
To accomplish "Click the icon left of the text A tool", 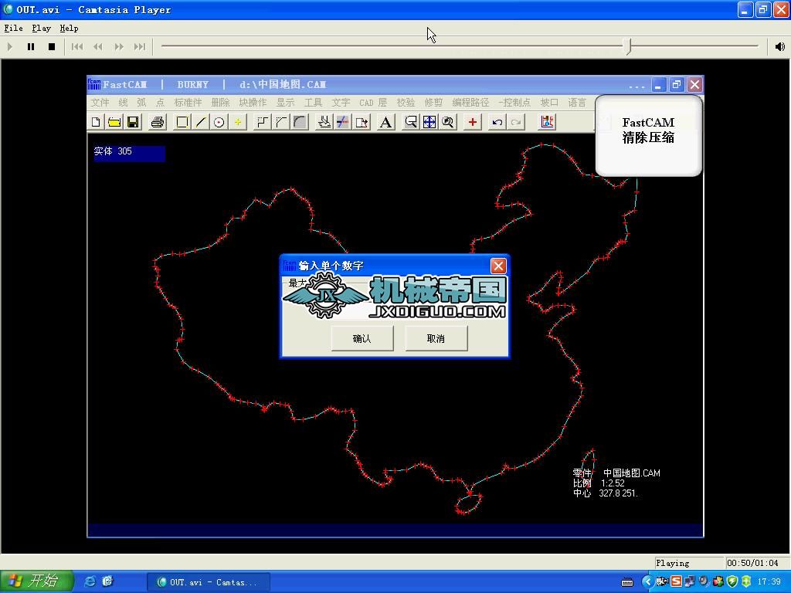I will (x=362, y=121).
